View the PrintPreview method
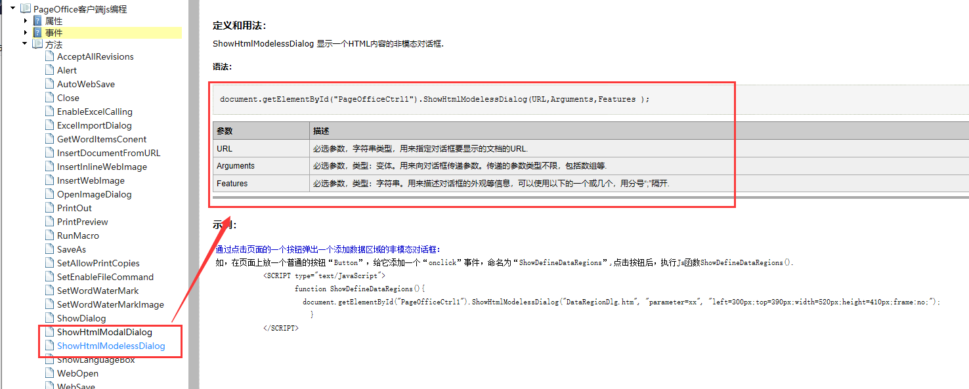Image resolution: width=969 pixels, height=389 pixels. click(x=83, y=222)
